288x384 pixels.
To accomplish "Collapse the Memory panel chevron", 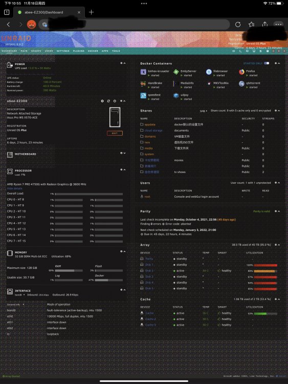I will [x=124, y=251].
